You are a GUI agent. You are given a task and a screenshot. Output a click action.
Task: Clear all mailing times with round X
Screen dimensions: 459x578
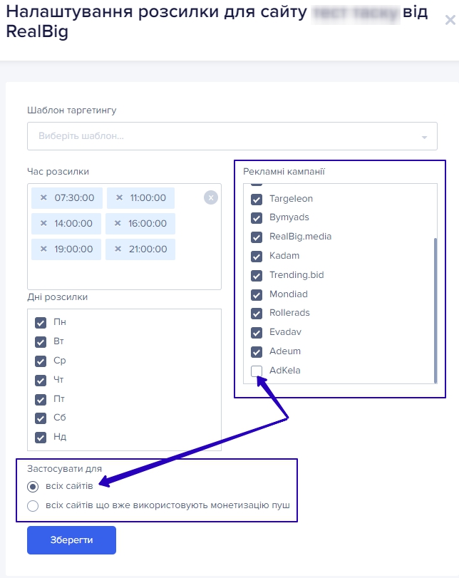tap(211, 197)
